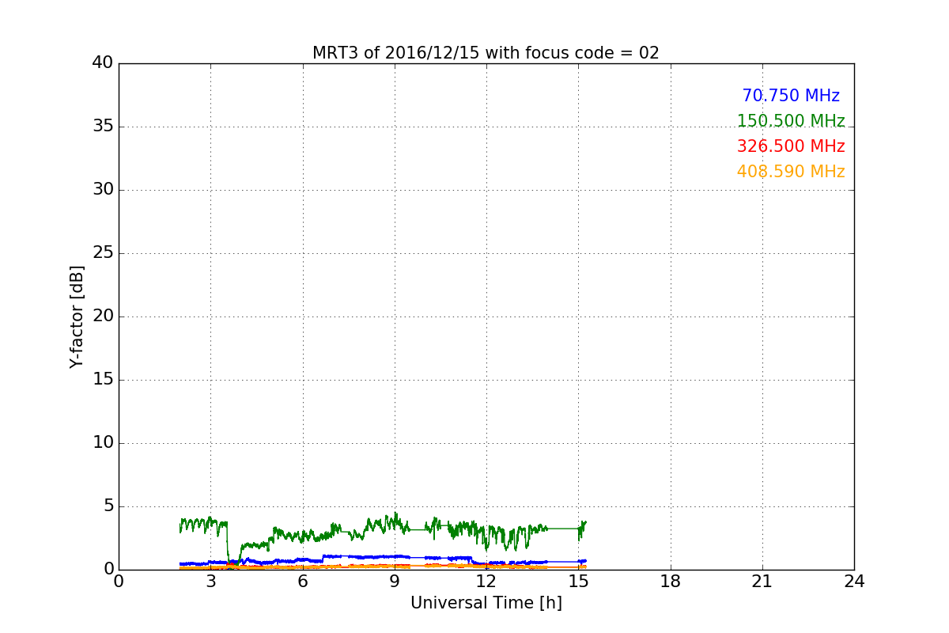The width and height of the screenshot is (949, 633).
Task: Click x-axis tick label 18
Action: click(671, 582)
